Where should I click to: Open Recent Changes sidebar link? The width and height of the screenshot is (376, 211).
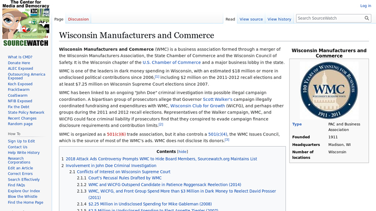[x=22, y=119]
